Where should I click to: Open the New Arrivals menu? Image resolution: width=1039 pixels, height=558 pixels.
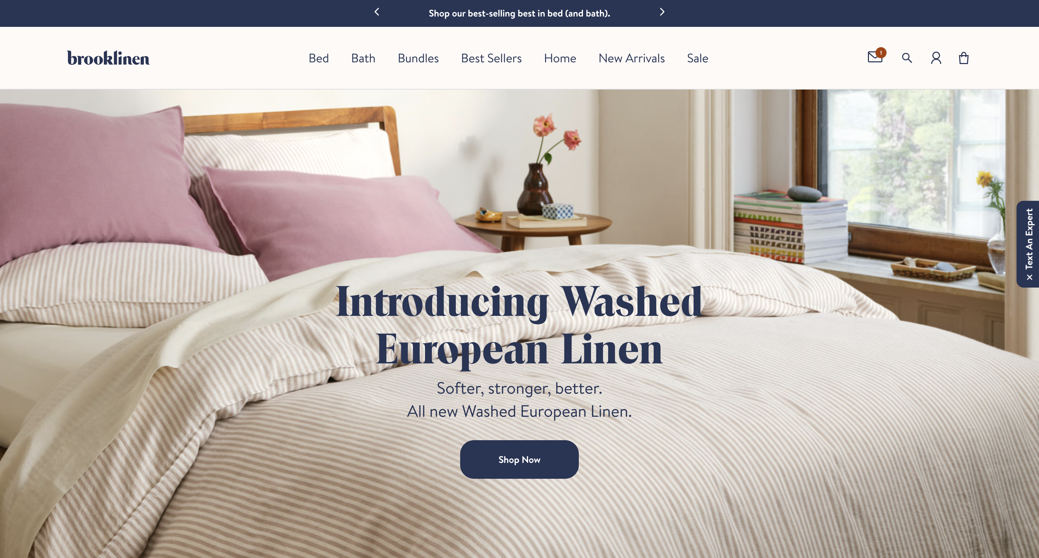click(632, 59)
